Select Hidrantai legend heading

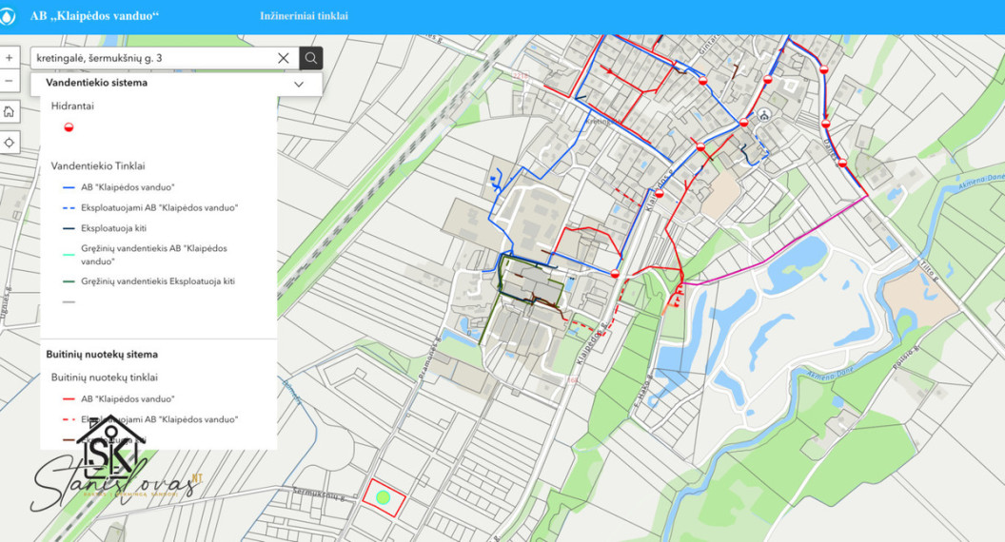pos(72,106)
